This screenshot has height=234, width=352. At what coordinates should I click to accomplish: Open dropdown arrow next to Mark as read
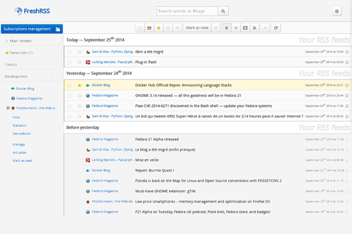(216, 27)
